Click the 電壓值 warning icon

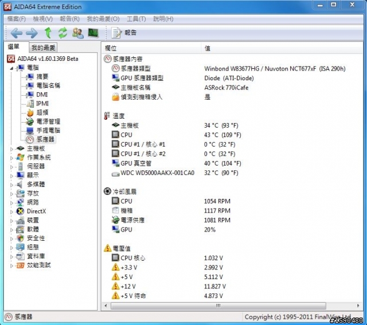tap(107, 248)
